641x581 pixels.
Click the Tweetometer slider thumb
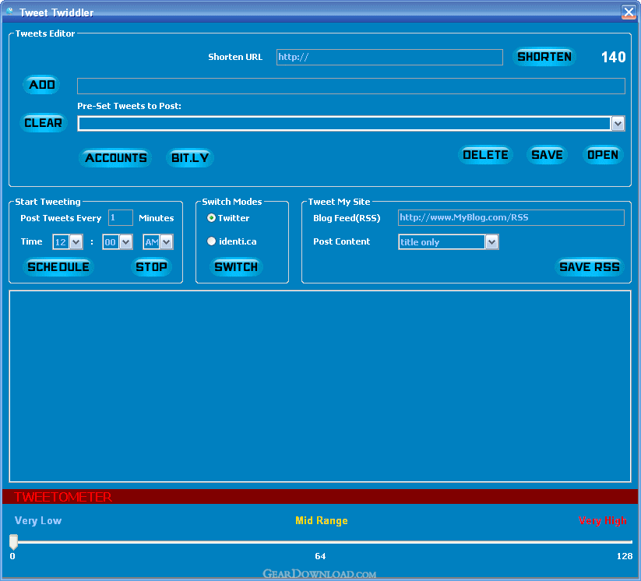pyautogui.click(x=13, y=542)
